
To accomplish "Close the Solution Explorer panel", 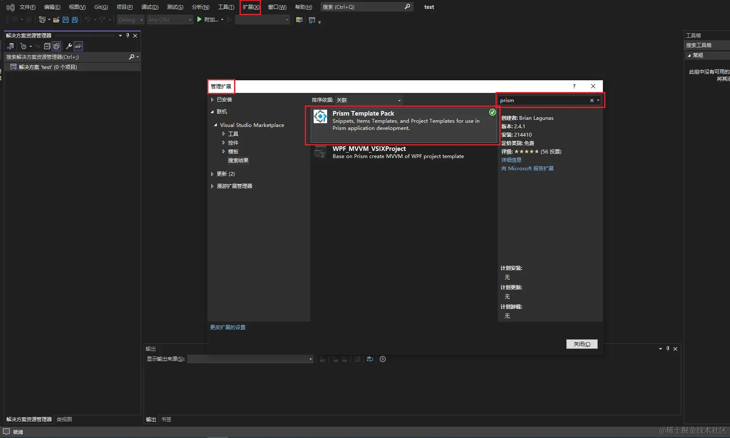I will coord(135,36).
